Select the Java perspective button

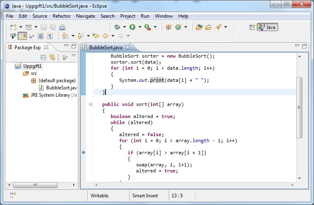click(267, 27)
